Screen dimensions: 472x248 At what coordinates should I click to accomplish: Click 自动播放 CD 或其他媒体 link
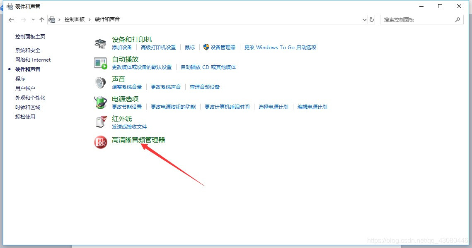tap(208, 67)
